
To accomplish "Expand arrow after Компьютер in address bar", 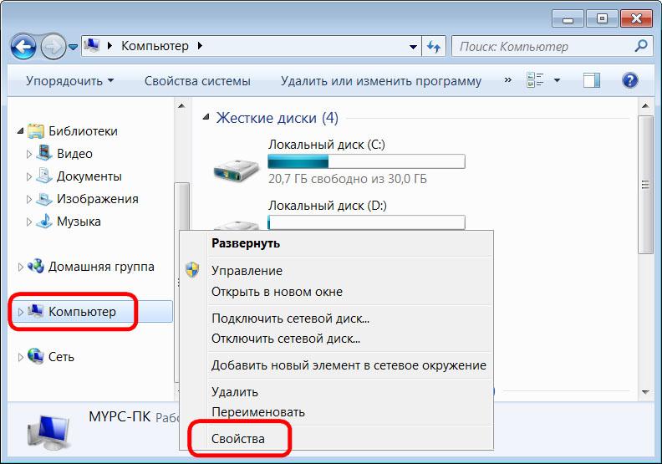I will [x=200, y=46].
